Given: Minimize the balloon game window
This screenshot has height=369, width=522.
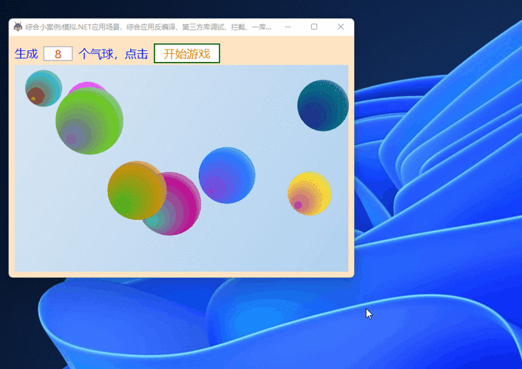Looking at the screenshot, I should point(287,27).
